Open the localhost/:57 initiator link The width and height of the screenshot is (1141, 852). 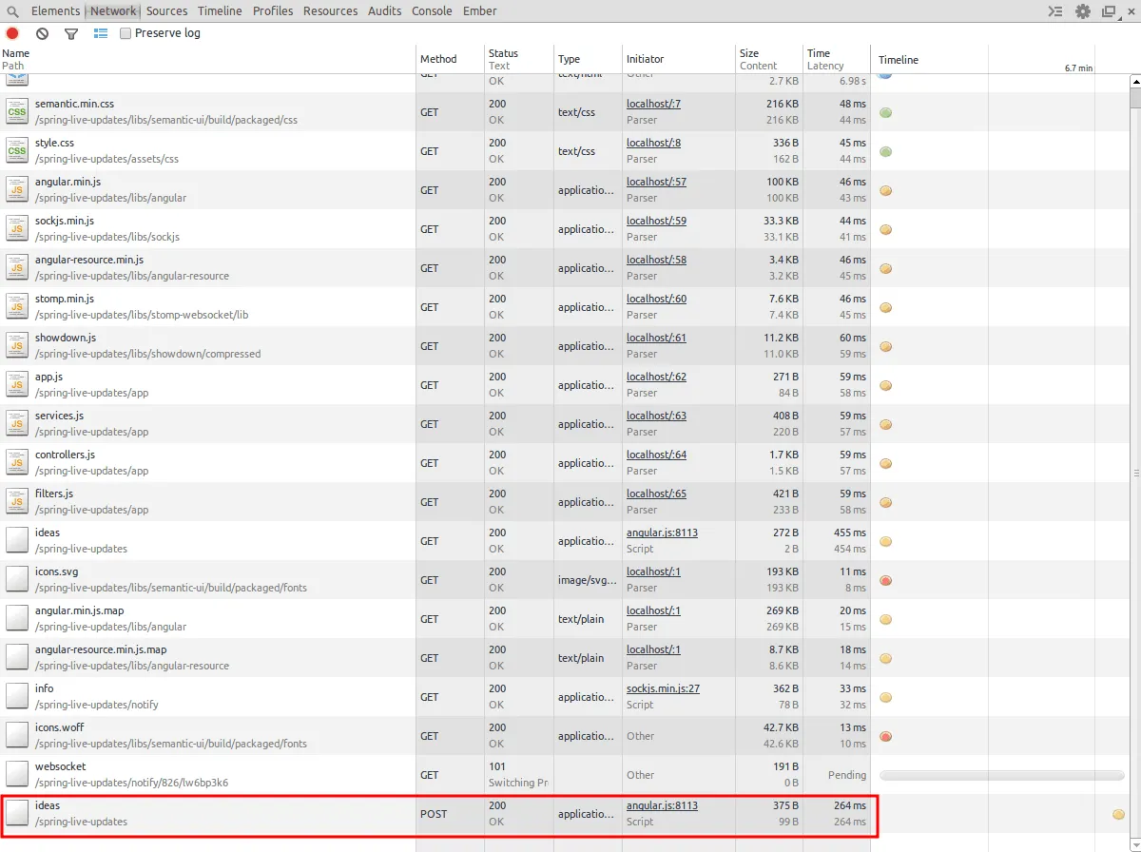coord(656,182)
